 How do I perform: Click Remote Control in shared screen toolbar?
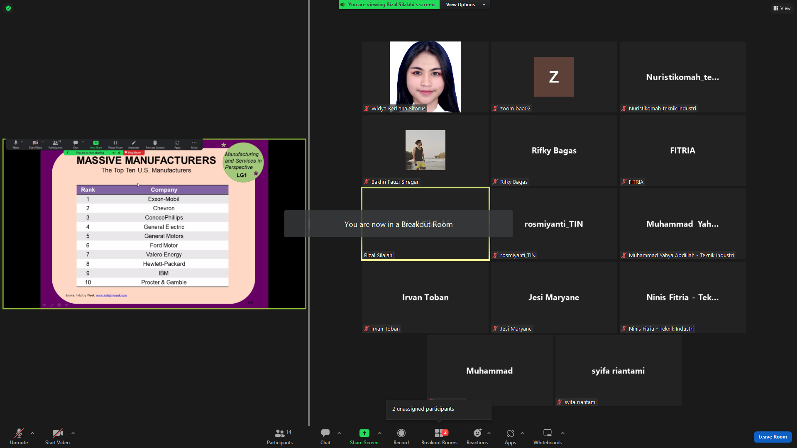(x=155, y=144)
